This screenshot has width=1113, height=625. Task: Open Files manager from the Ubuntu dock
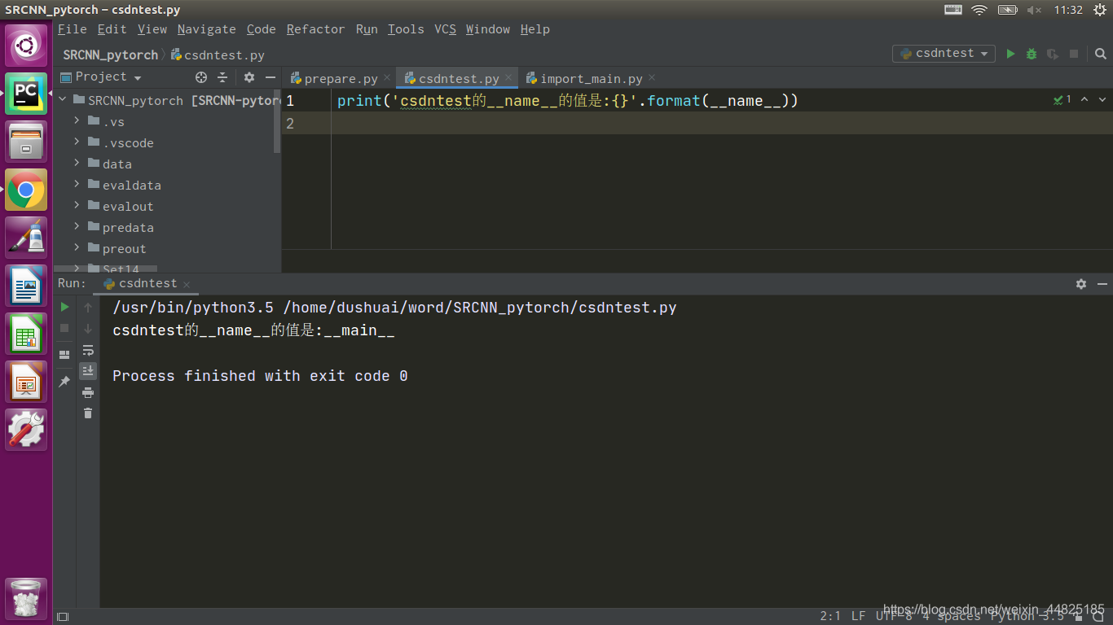pos(27,142)
